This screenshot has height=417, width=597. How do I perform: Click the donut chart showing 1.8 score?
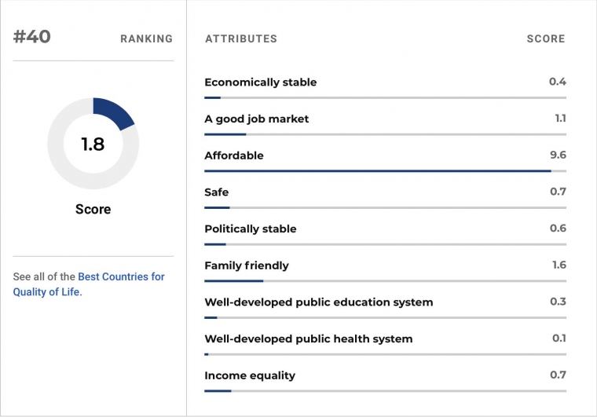[93, 144]
